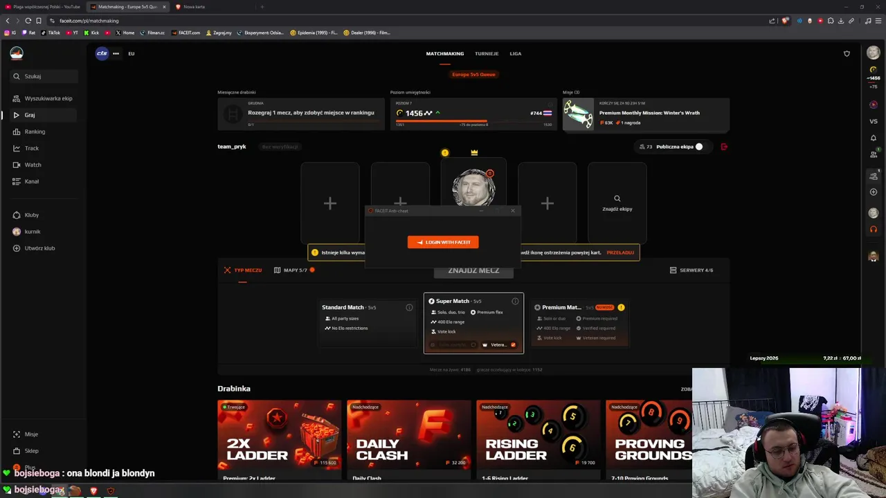Open DAILY CLASH thumbnail
This screenshot has height=498, width=886.
(408, 435)
